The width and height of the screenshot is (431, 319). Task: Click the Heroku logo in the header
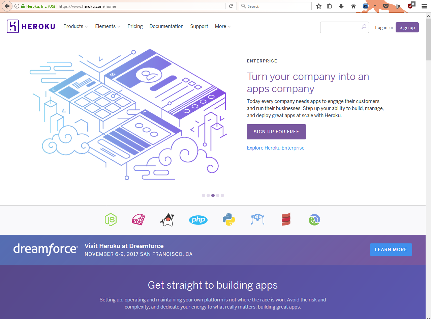coord(31,26)
